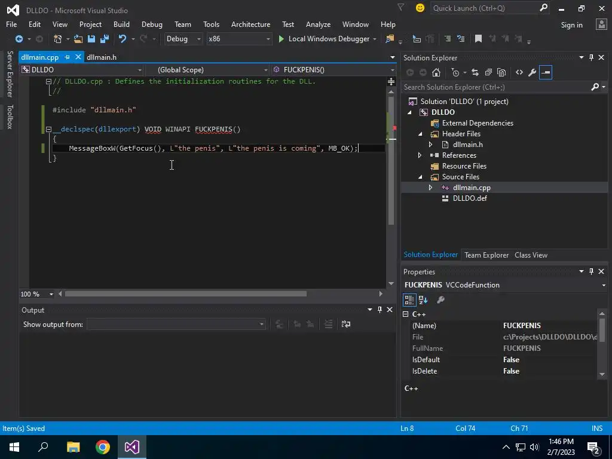612x459 pixels.
Task: Open Properties via wrench icon in Solution Explorer
Action: [x=532, y=72]
